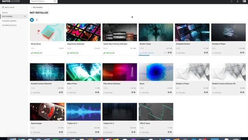Image resolution: width=248 pixels, height=140 pixels.
Task: Click the Kontakt 6 Player title text
Action: tap(219, 44)
